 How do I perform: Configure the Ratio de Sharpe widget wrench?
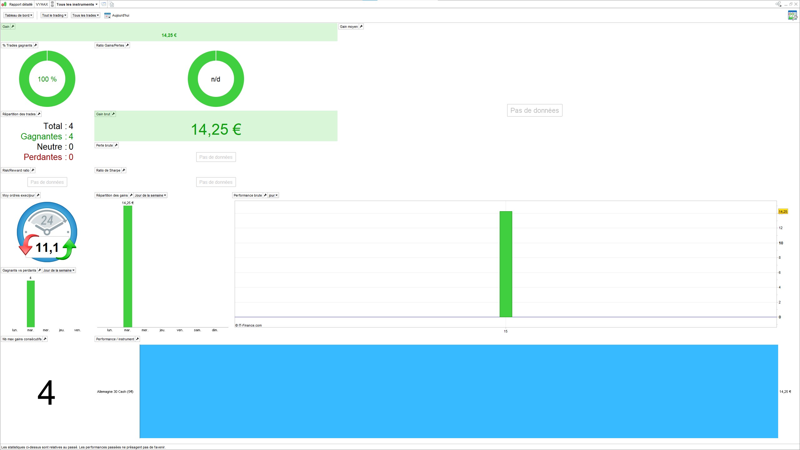tap(124, 170)
